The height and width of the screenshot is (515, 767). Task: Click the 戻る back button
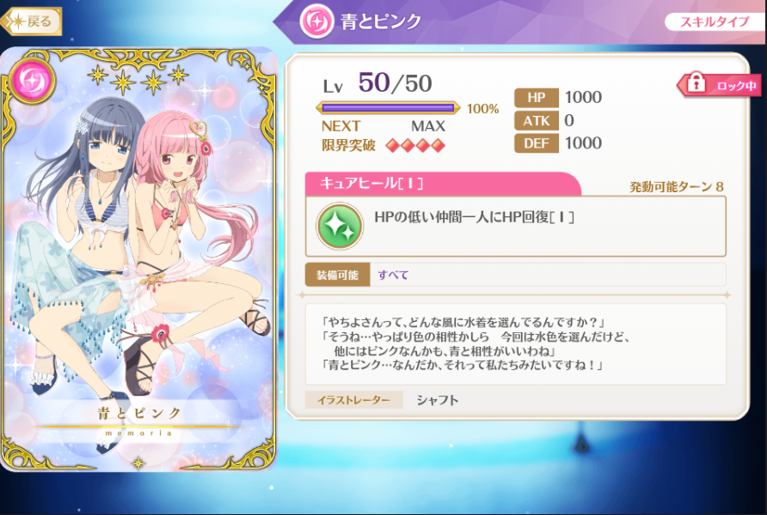pos(31,21)
